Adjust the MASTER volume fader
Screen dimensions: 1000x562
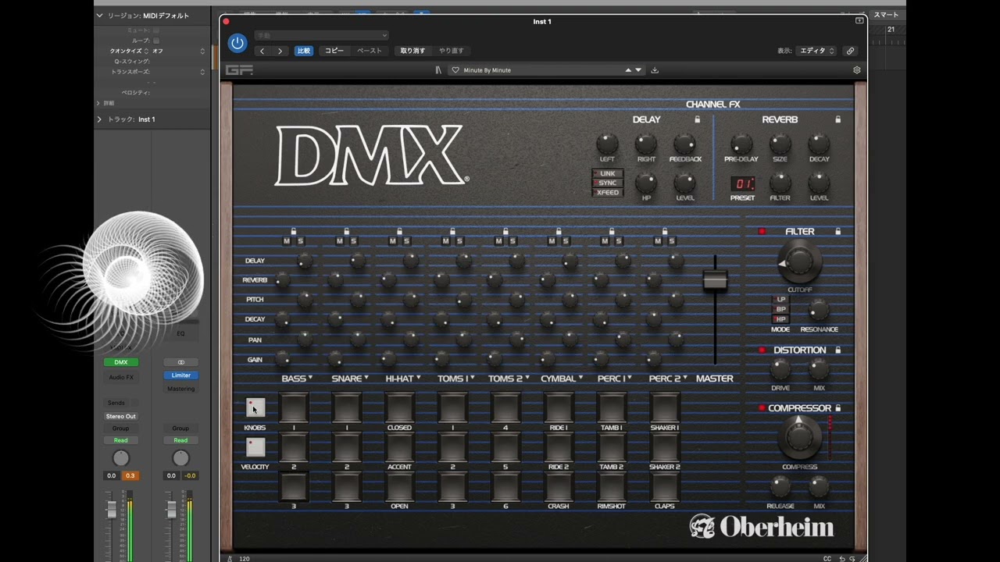(x=714, y=281)
